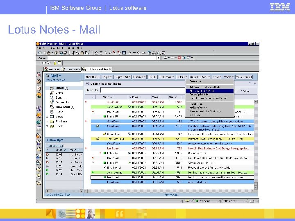Close the Workspace tab
The image size is (295, 221).
(x=79, y=69)
